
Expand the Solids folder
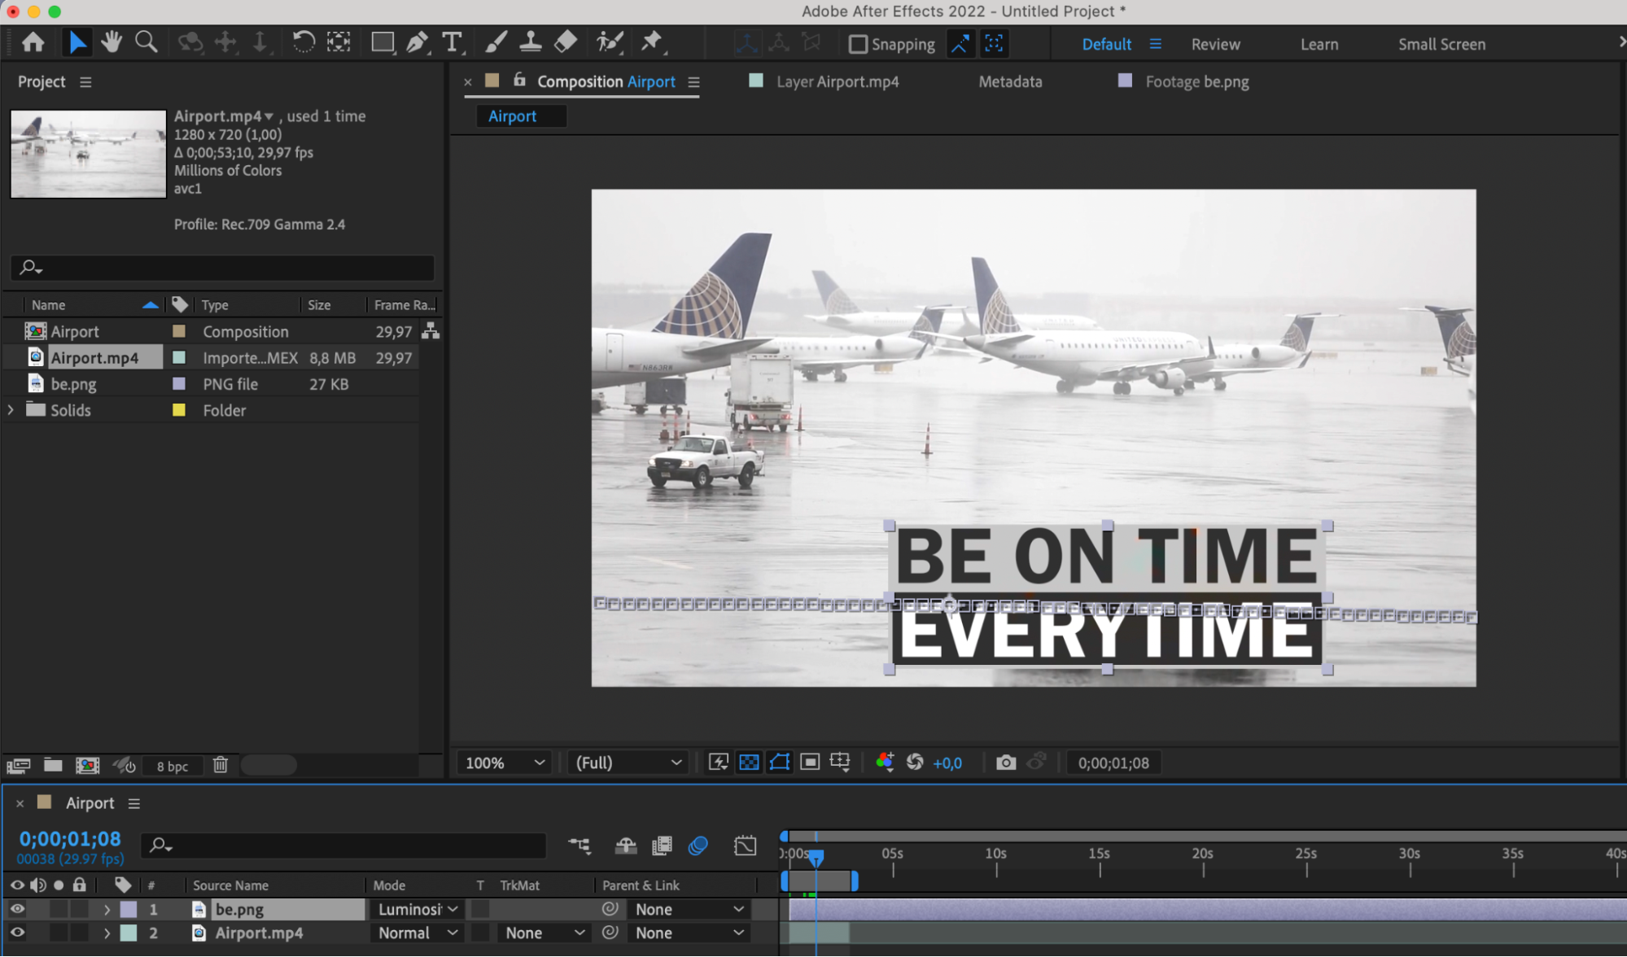11,410
